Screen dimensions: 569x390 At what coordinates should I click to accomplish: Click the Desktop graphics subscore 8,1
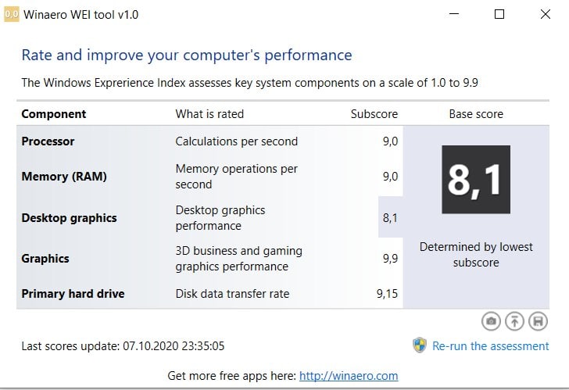click(x=390, y=218)
